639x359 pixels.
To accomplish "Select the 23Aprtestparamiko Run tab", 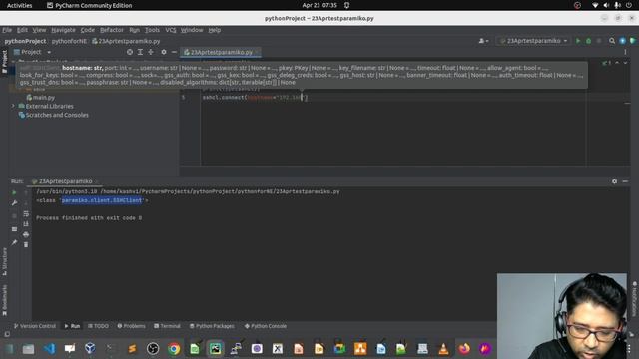I will pos(65,181).
